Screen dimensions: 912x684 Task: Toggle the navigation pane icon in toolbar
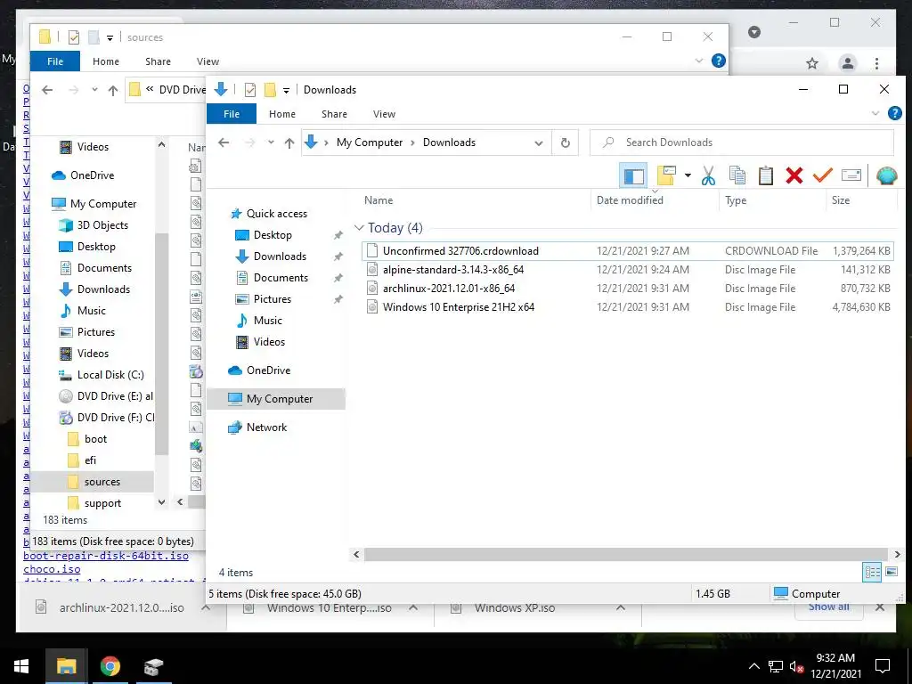633,175
